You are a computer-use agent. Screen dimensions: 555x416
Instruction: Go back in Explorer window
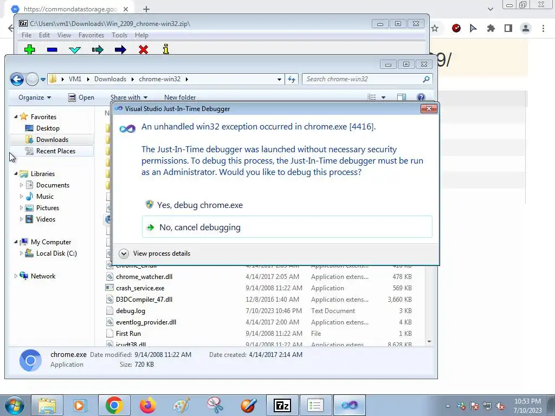click(x=17, y=79)
